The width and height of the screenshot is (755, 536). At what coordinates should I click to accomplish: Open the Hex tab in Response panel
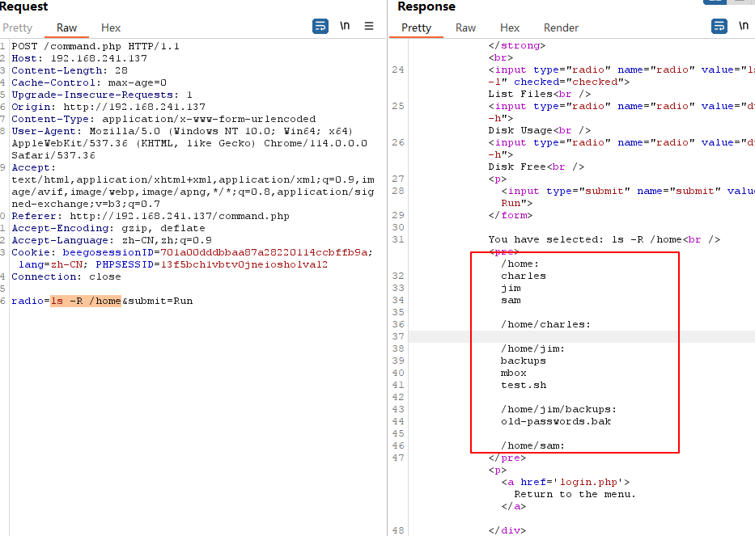(510, 28)
